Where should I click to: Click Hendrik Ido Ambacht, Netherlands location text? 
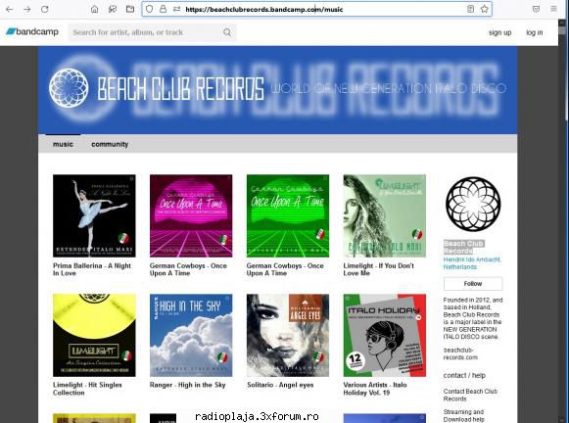point(472,263)
